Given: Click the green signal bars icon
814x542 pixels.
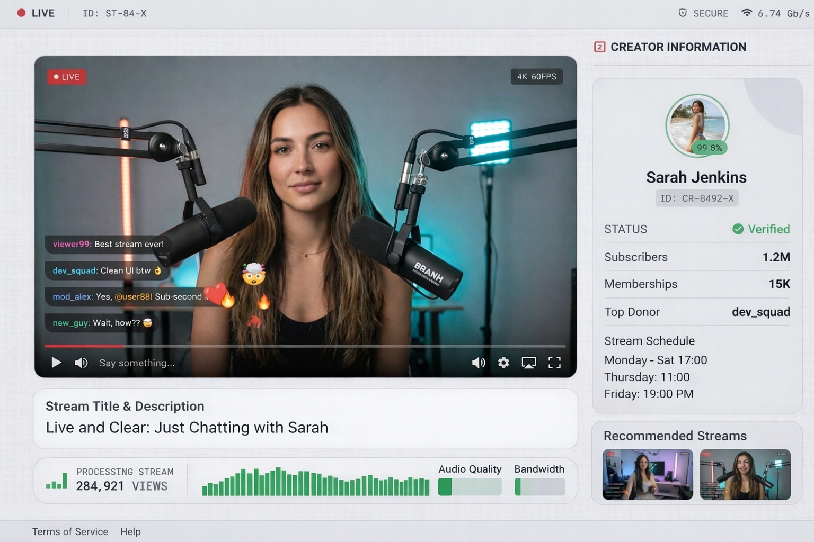Looking at the screenshot, I should [57, 481].
